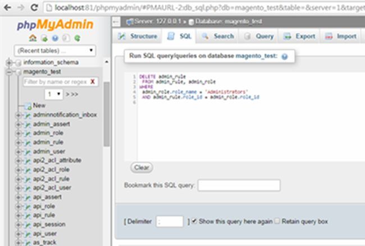Viewport: 365px width, 246px height.
Task: Toggle Show this query here again
Action: (x=194, y=221)
